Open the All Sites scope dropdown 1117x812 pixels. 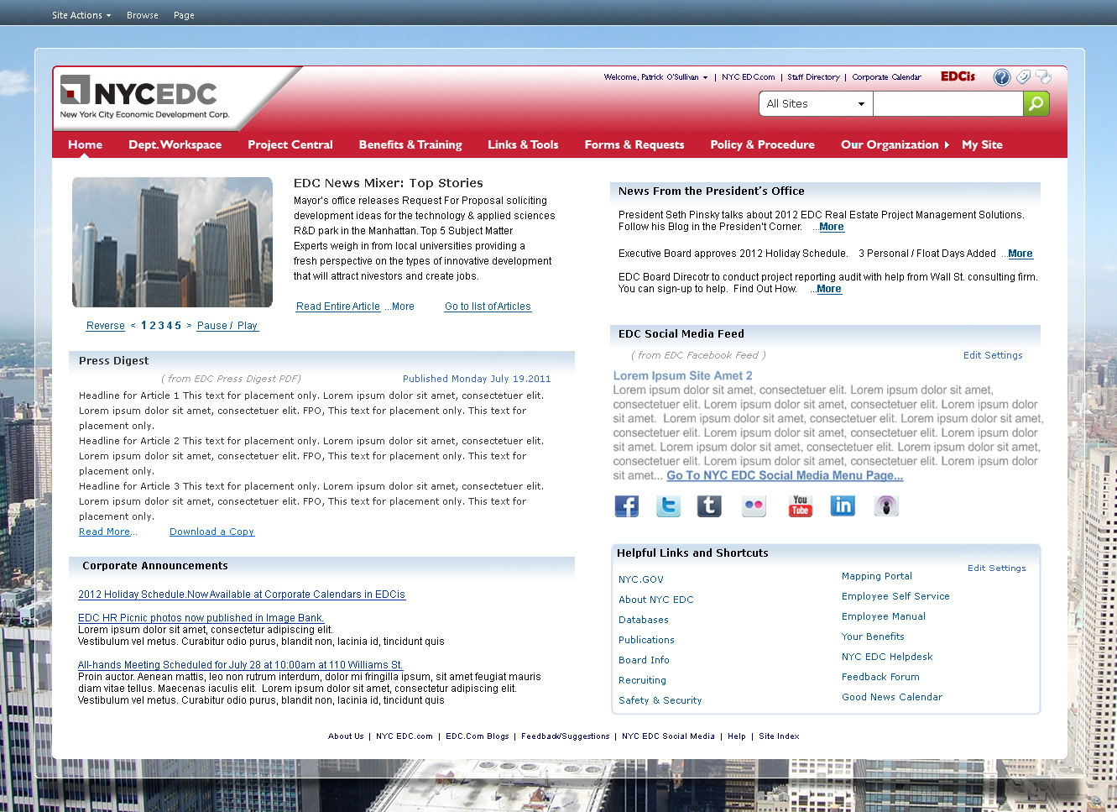816,103
